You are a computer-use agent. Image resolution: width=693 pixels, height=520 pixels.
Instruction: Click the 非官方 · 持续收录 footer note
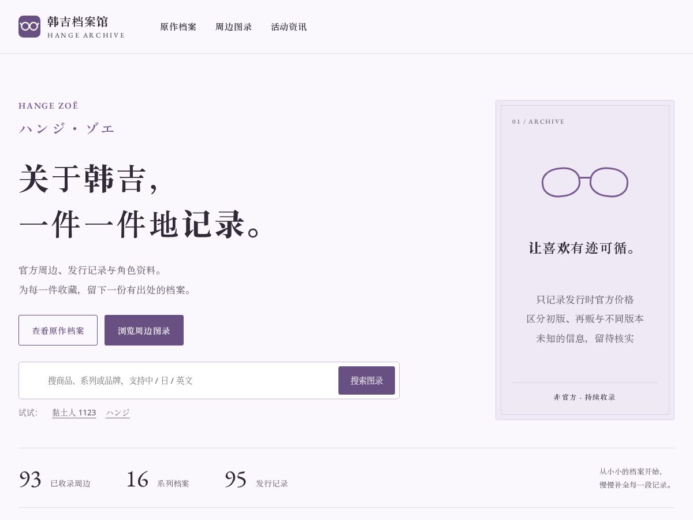584,397
